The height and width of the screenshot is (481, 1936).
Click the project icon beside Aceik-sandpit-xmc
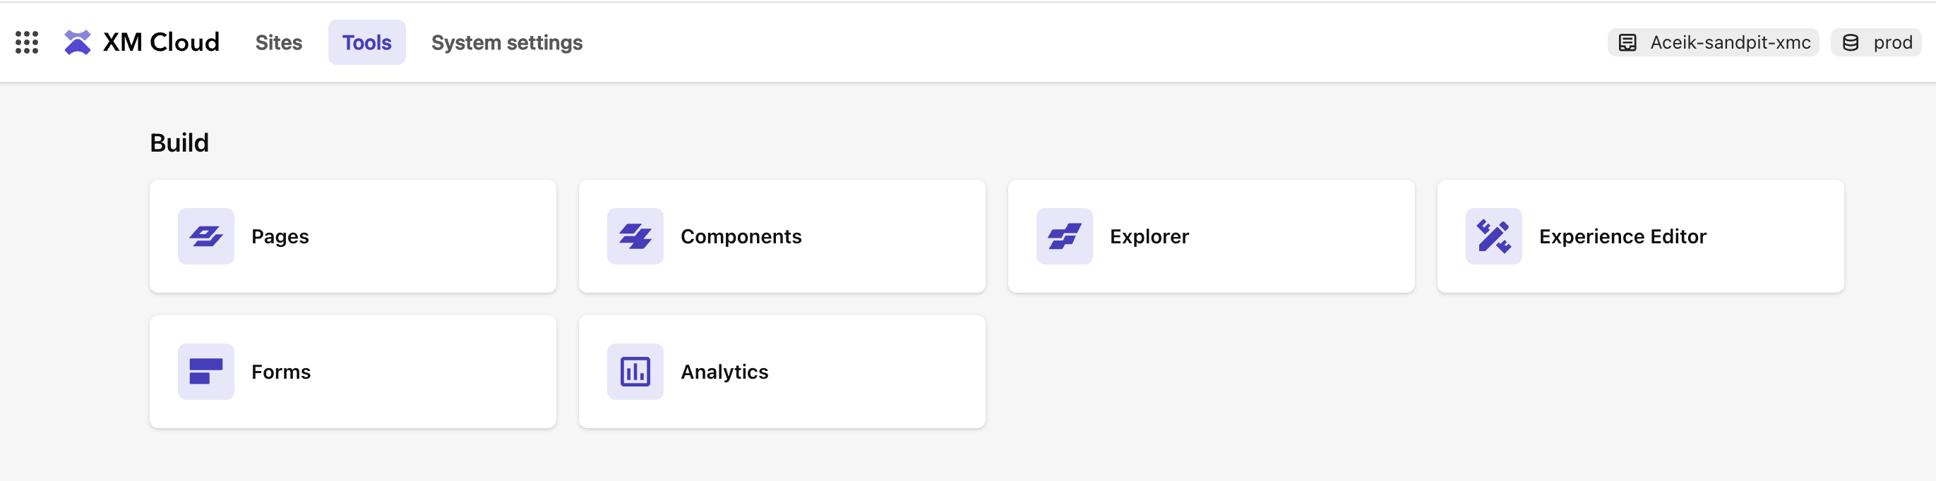coord(1627,42)
